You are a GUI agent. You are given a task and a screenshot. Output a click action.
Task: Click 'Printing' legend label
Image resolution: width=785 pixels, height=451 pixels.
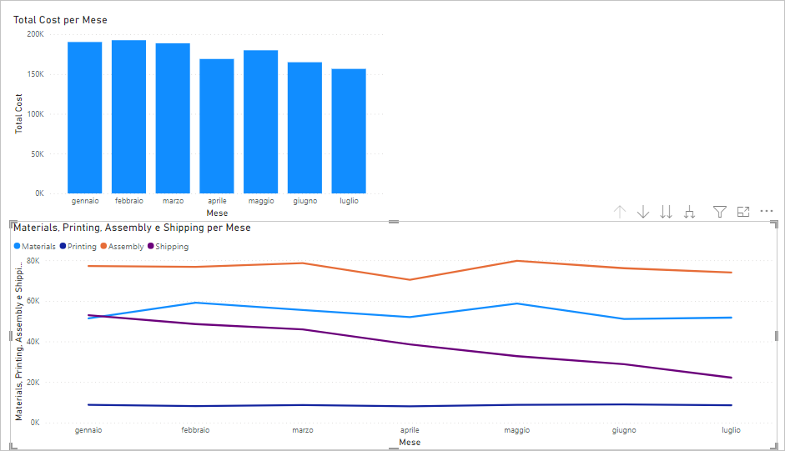pyautogui.click(x=82, y=246)
